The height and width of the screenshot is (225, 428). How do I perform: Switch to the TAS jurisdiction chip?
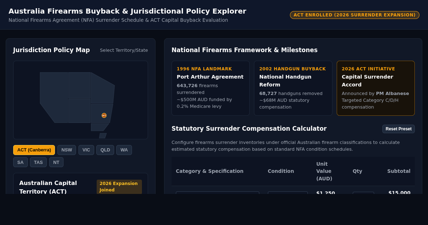[38, 162]
